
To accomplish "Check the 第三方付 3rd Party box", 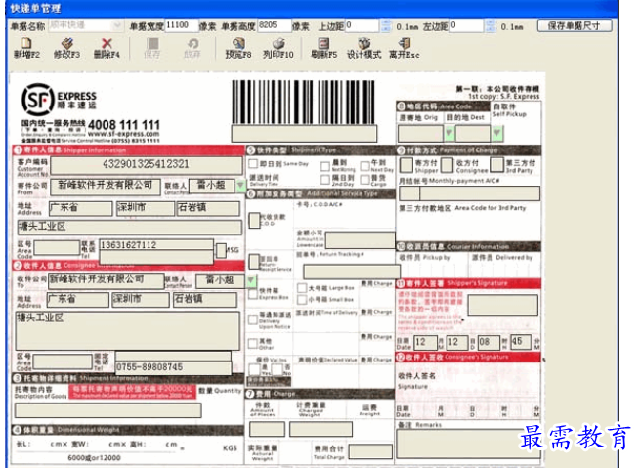I will pyautogui.click(x=497, y=165).
